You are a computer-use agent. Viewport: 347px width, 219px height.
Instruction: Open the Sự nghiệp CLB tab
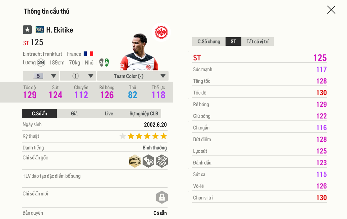click(x=144, y=114)
